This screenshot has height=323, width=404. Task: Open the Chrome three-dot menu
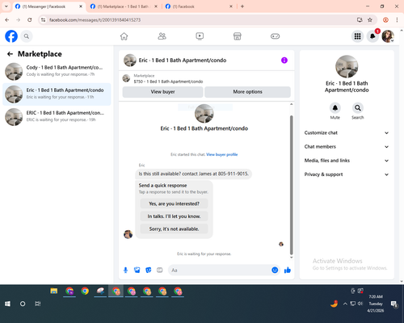coord(397,20)
